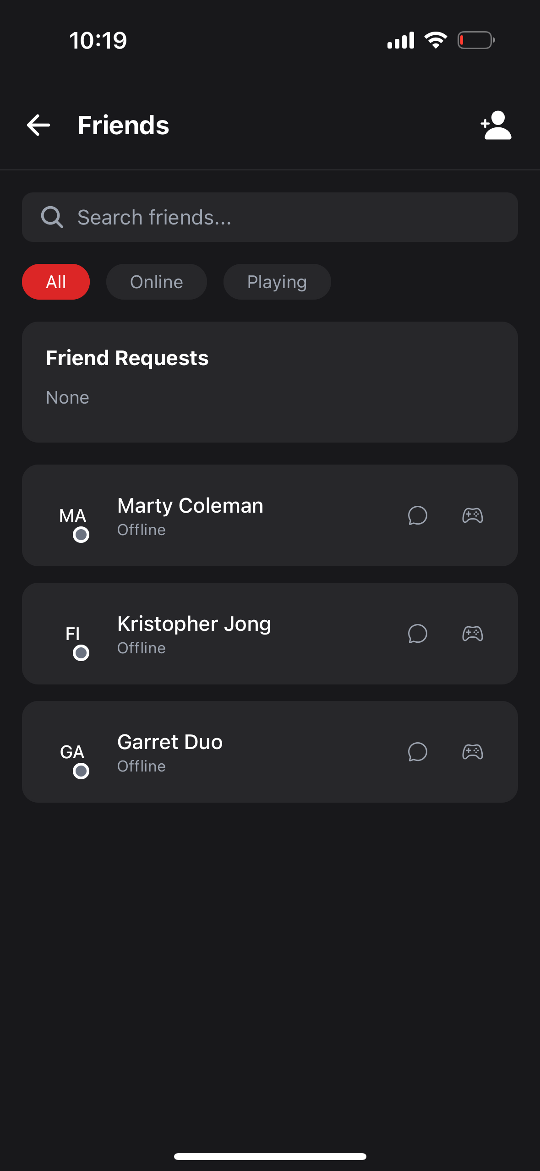
Task: Invite Marty Coleman to a game
Action: coord(472,515)
